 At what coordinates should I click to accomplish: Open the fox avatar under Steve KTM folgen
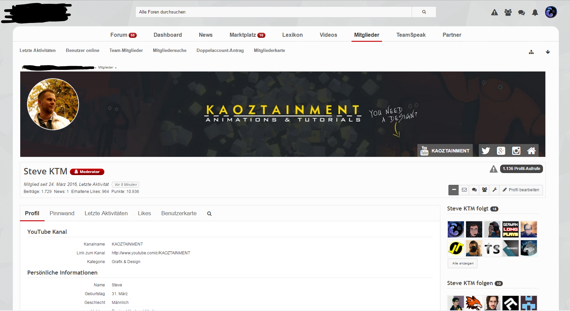pos(474,303)
